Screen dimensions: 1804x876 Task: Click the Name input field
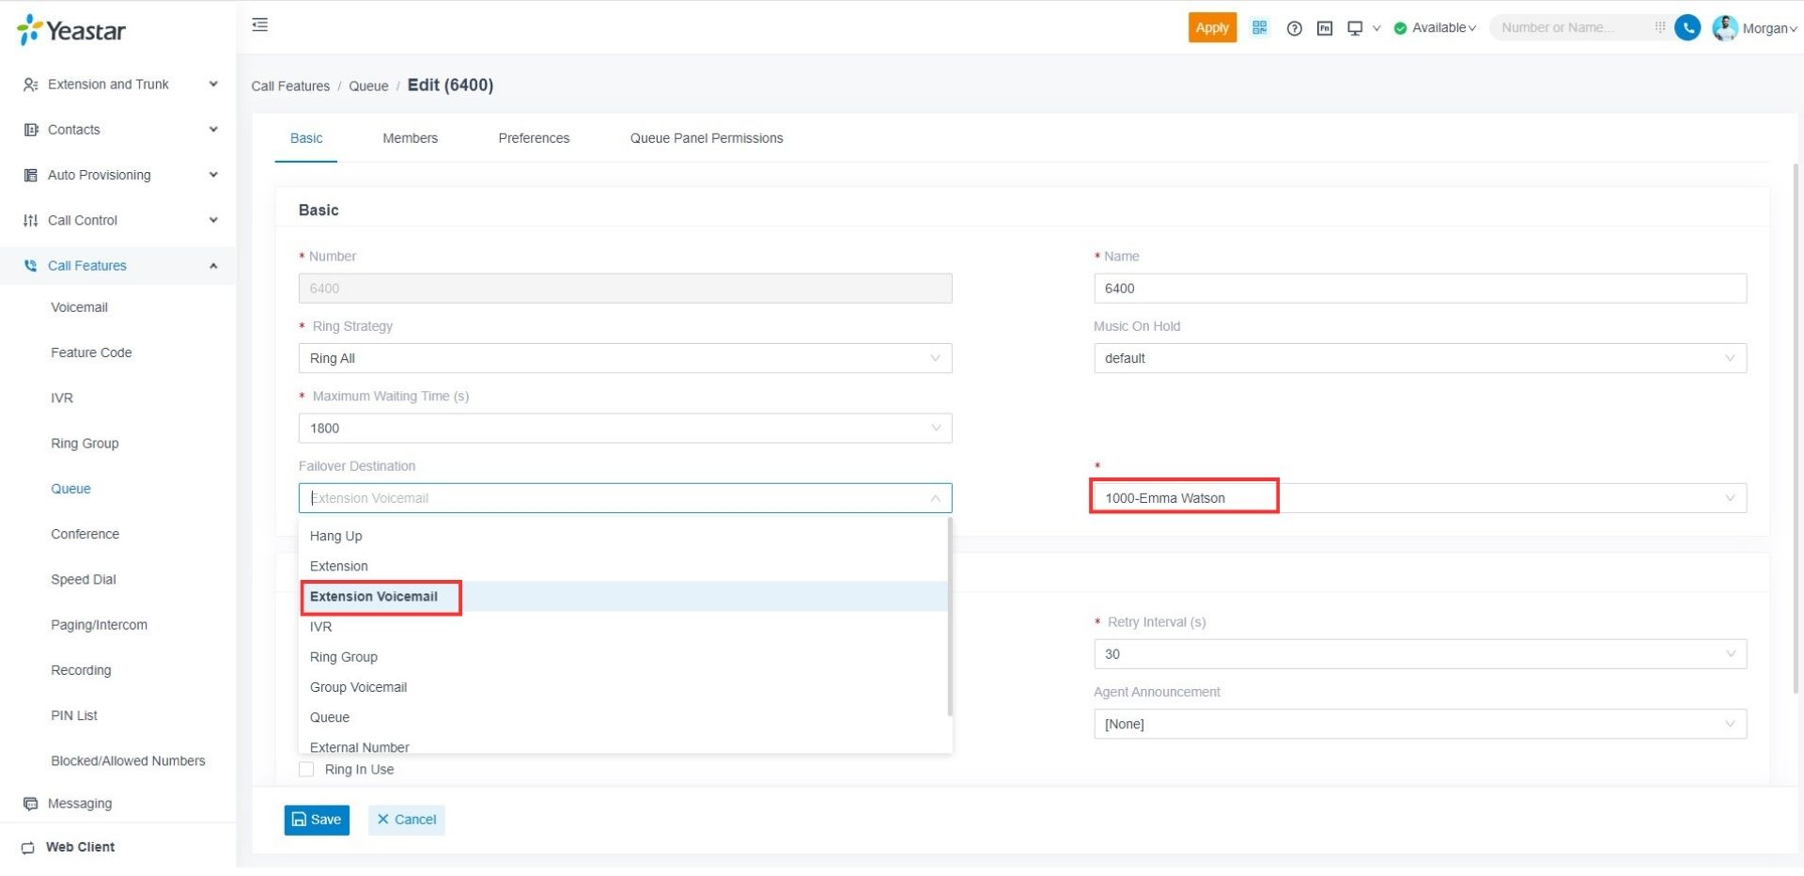[x=1419, y=289]
